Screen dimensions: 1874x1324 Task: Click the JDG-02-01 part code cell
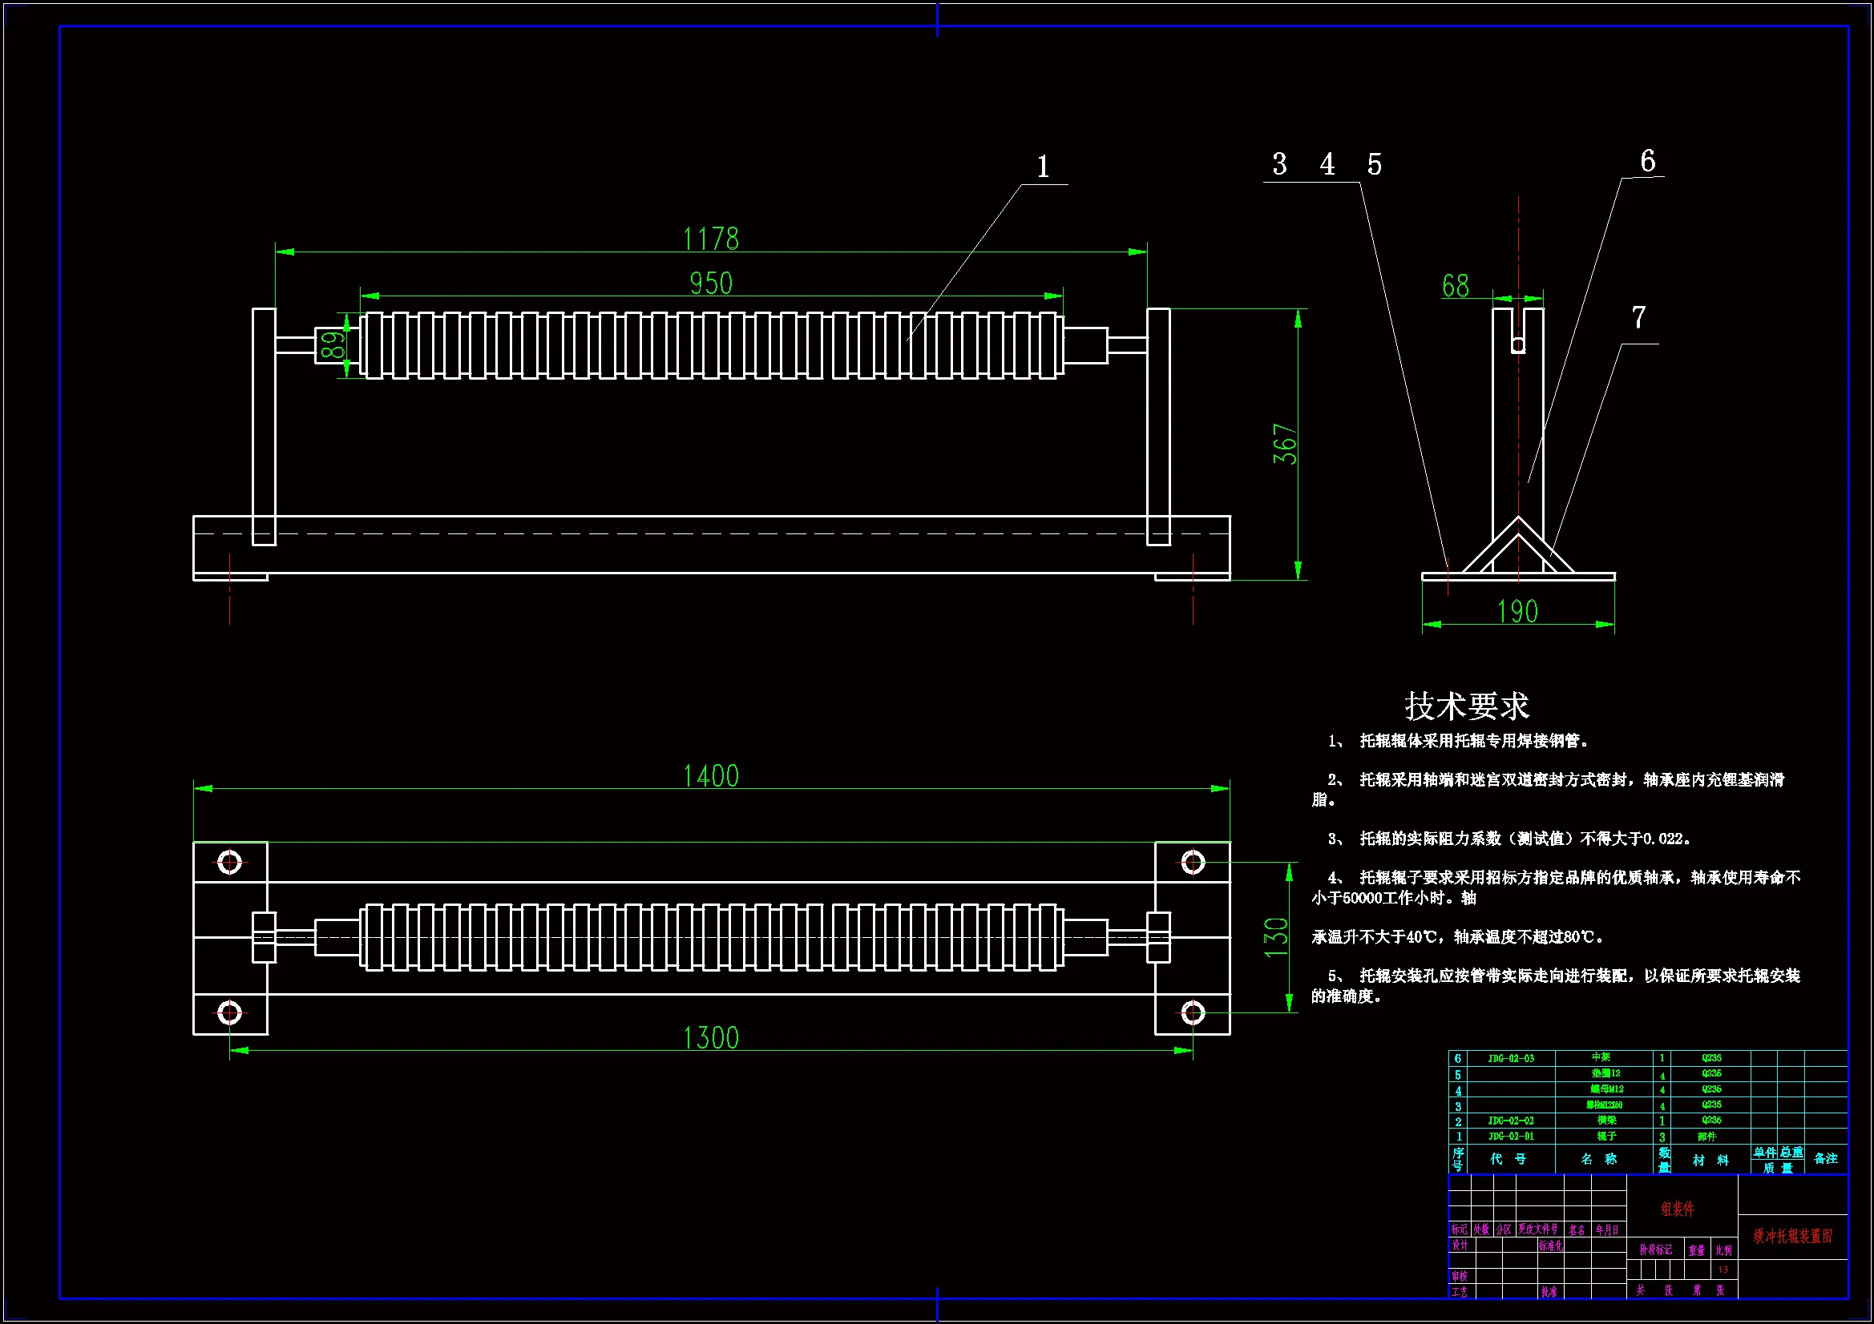tap(1510, 1136)
